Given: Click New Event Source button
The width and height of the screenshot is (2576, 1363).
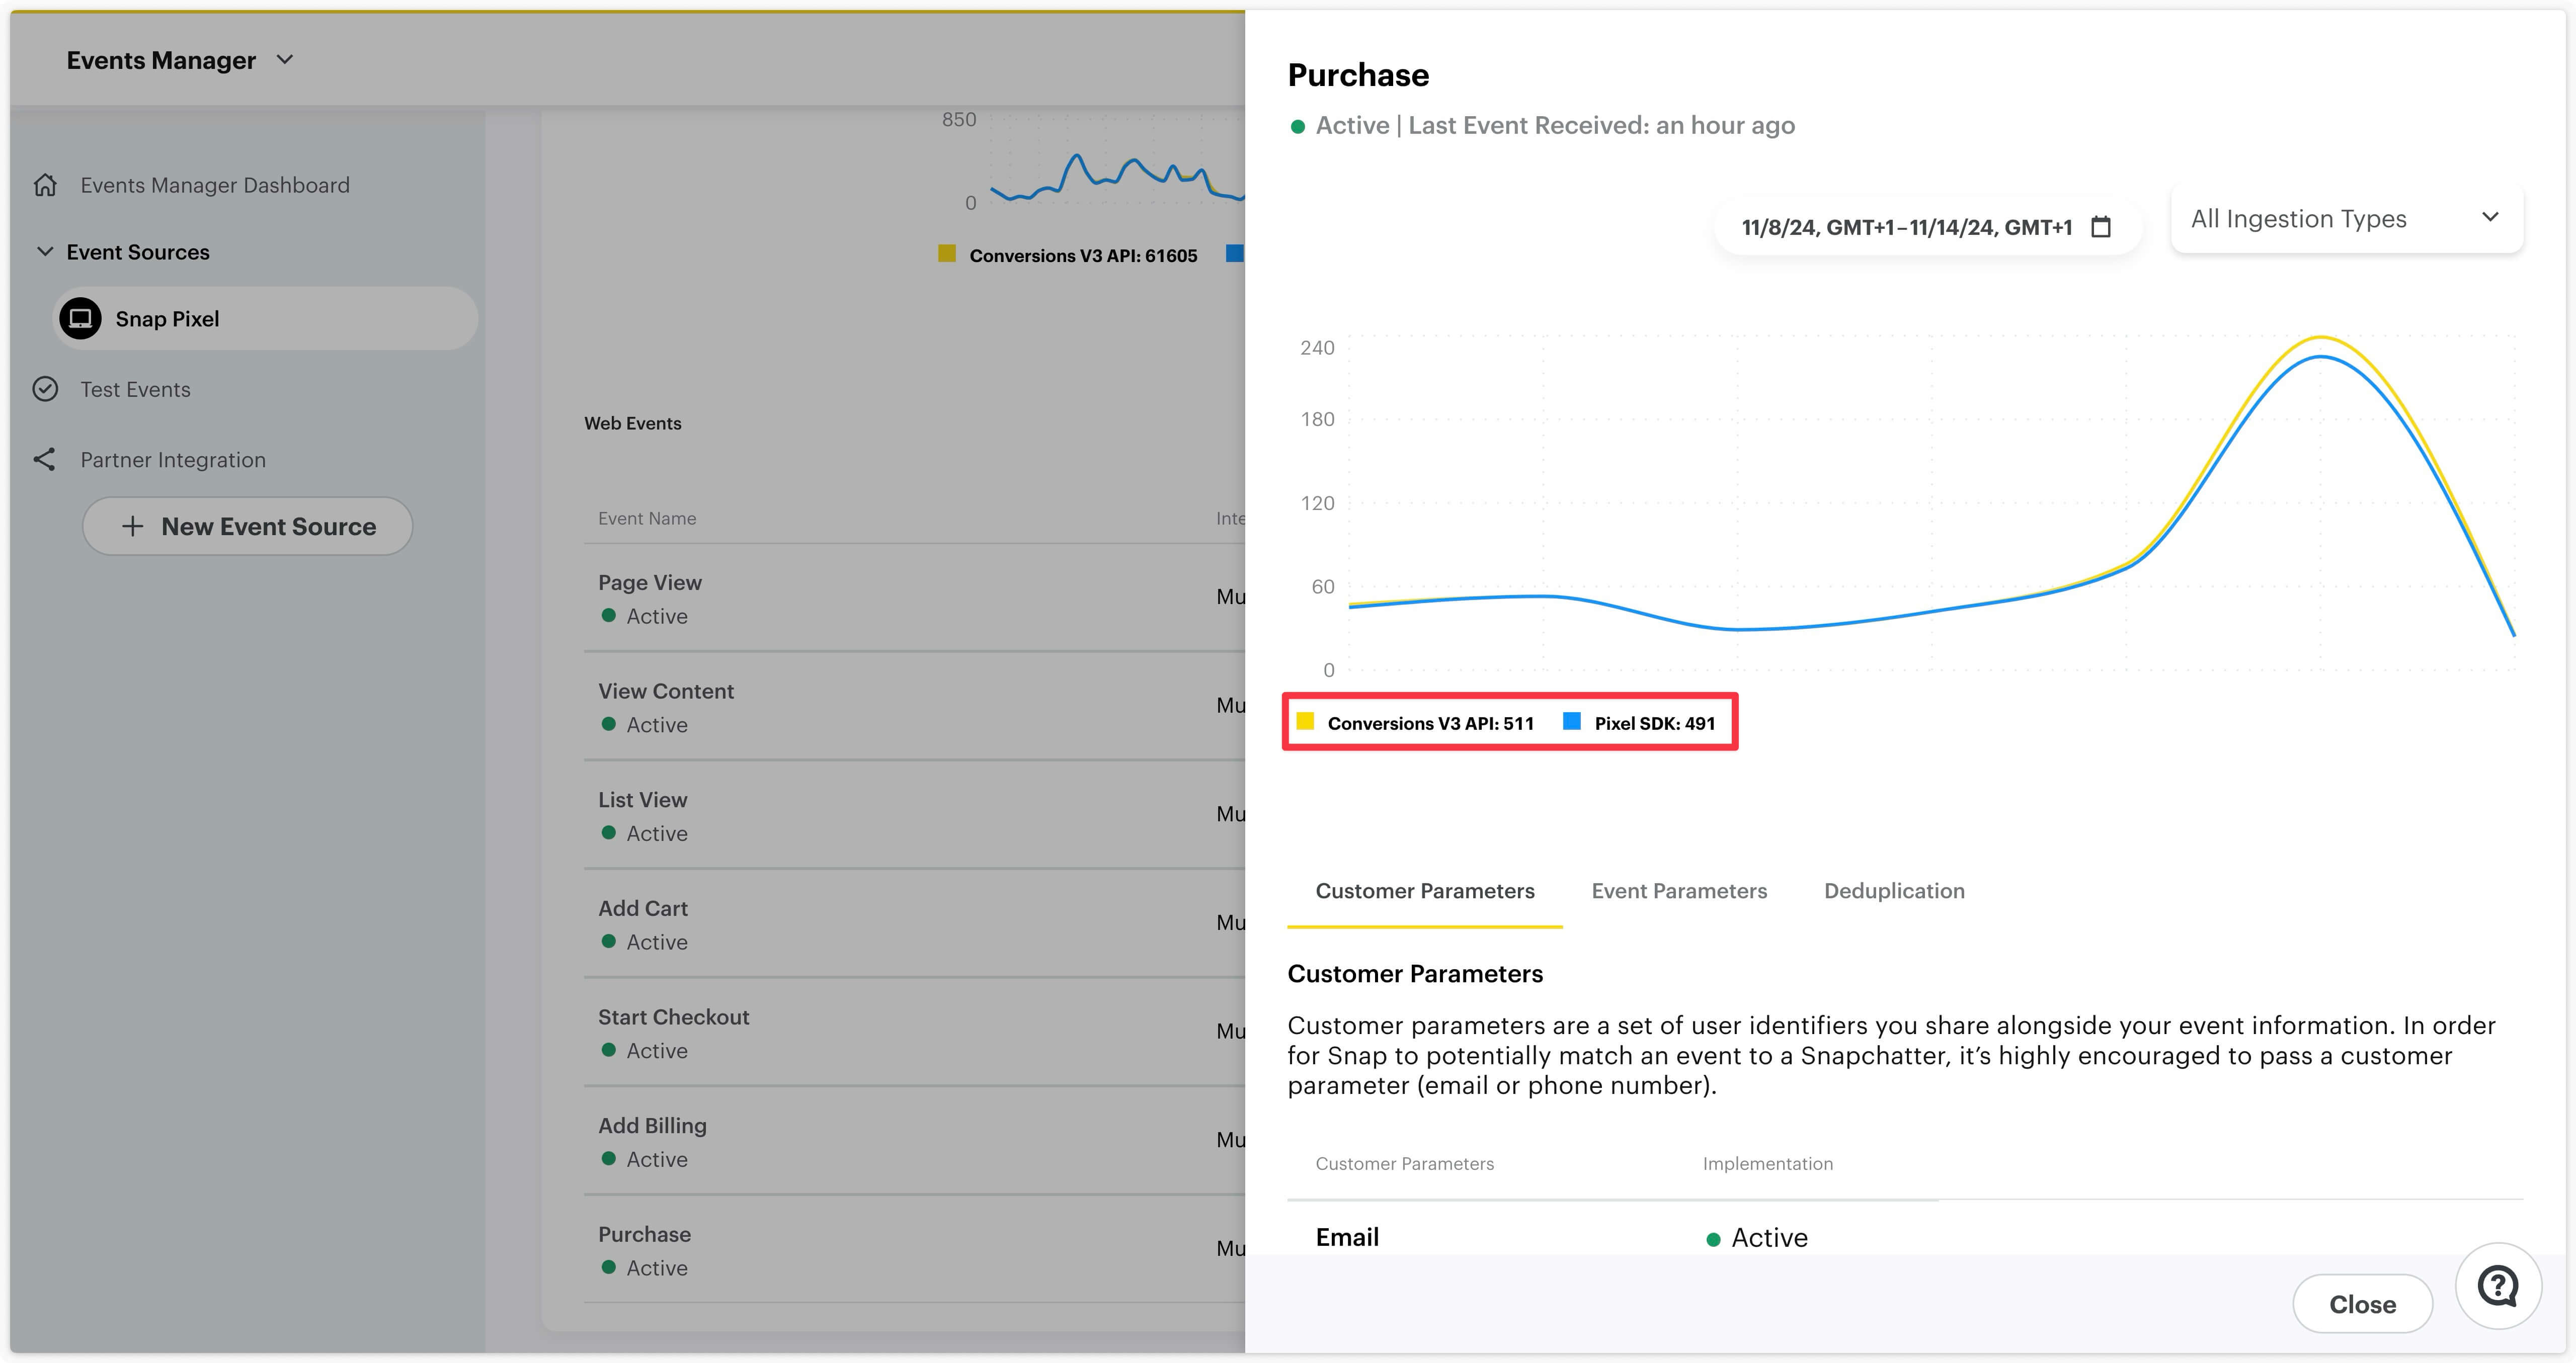Looking at the screenshot, I should [247, 526].
